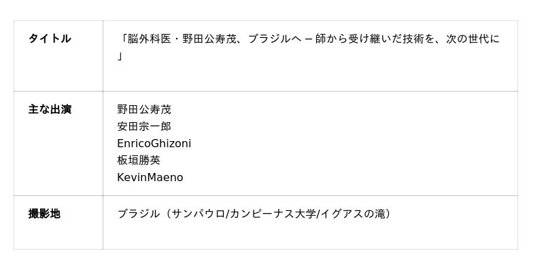Click the name EnricoGhizoni

click(154, 143)
